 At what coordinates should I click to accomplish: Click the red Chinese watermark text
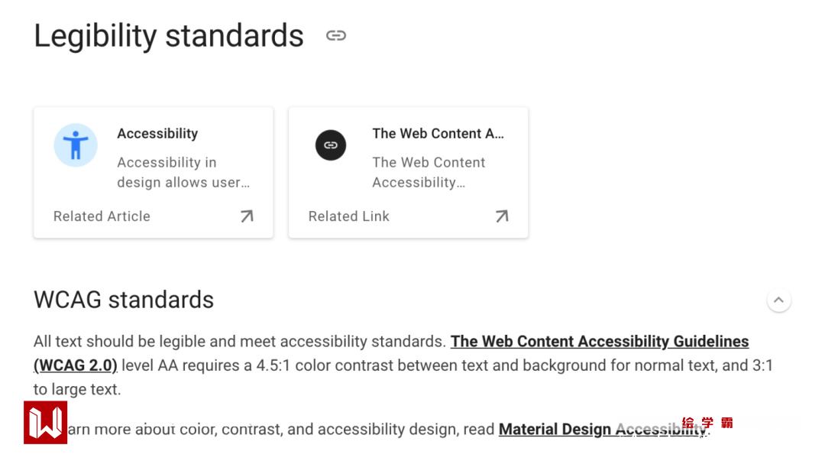click(707, 423)
